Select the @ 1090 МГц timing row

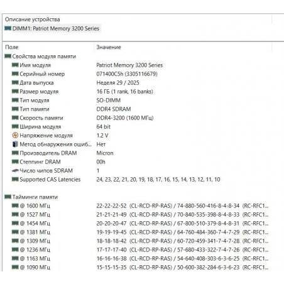tap(140, 268)
